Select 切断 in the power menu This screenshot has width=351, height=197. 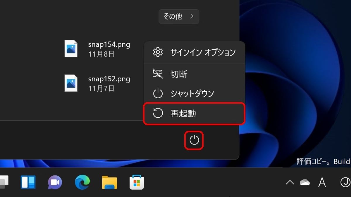pos(194,74)
